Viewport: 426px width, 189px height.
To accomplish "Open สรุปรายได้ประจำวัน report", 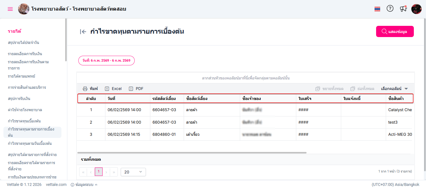I will pos(23,43).
